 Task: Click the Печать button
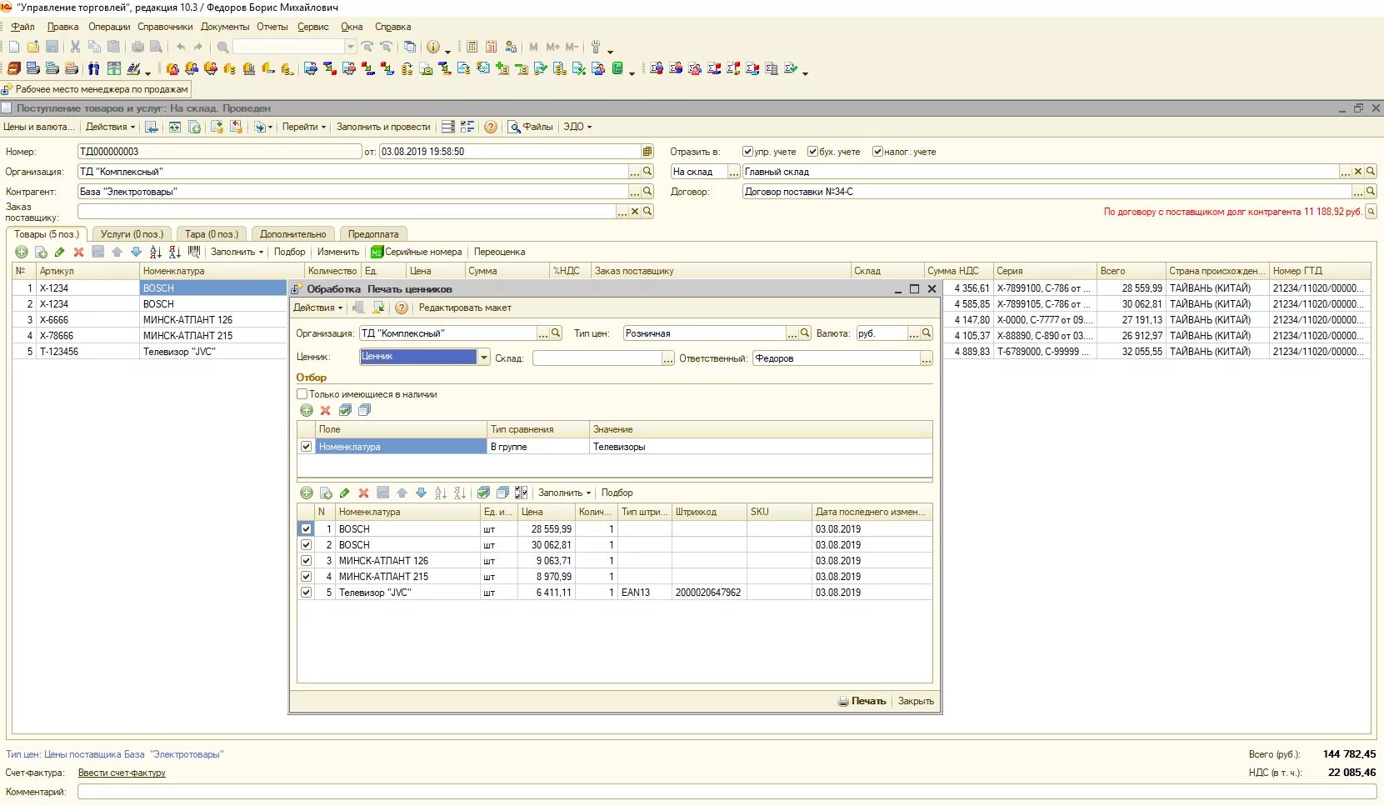(x=862, y=701)
